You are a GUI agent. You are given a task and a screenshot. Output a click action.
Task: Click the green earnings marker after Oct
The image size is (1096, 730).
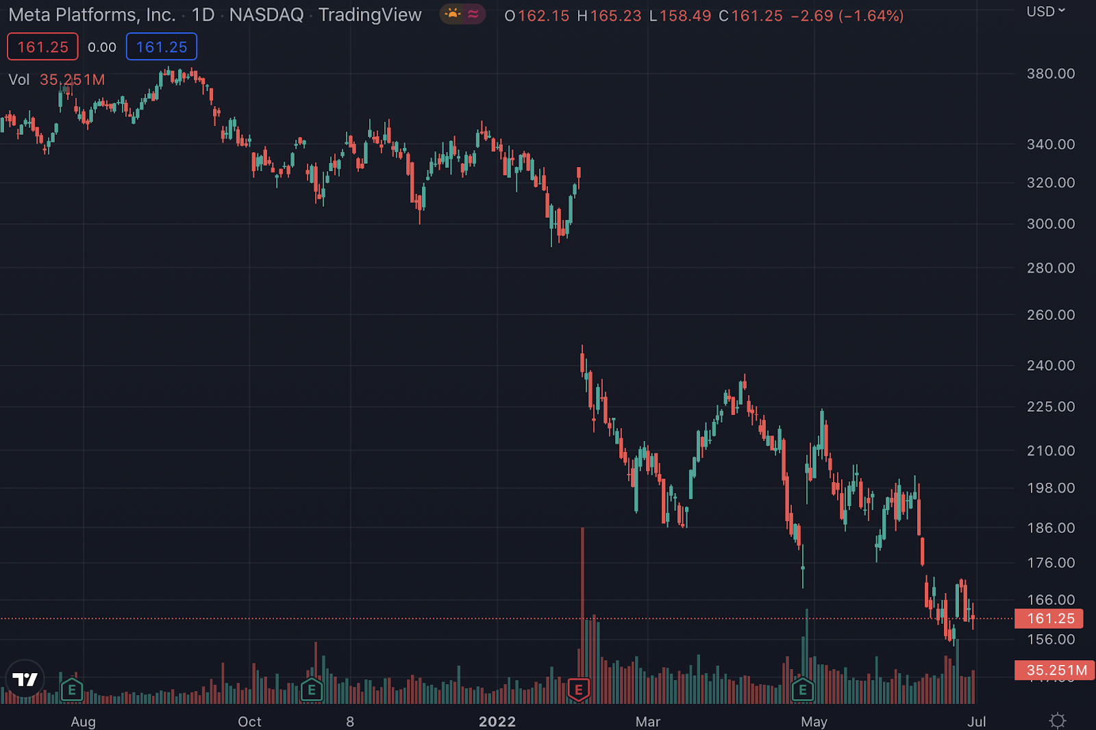point(312,690)
